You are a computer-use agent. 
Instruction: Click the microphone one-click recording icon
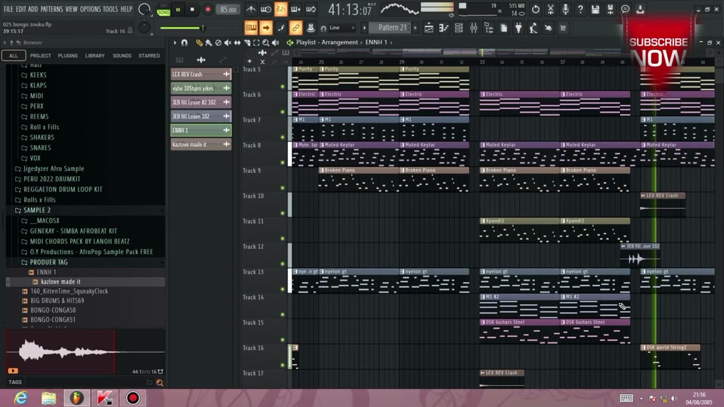(x=565, y=9)
